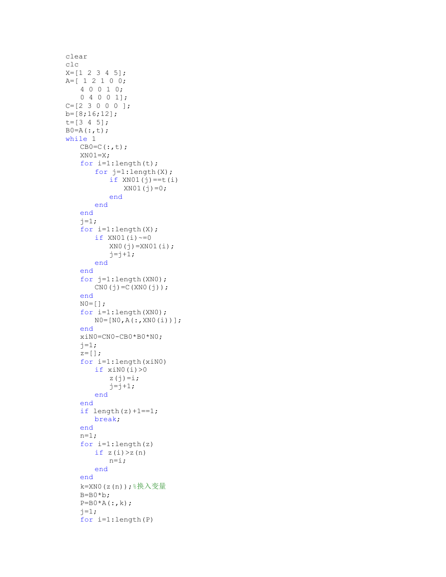This screenshot has width=446, height=577.
Task: Click the line 'CB0=C(:,t);'
Action: (x=104, y=147)
